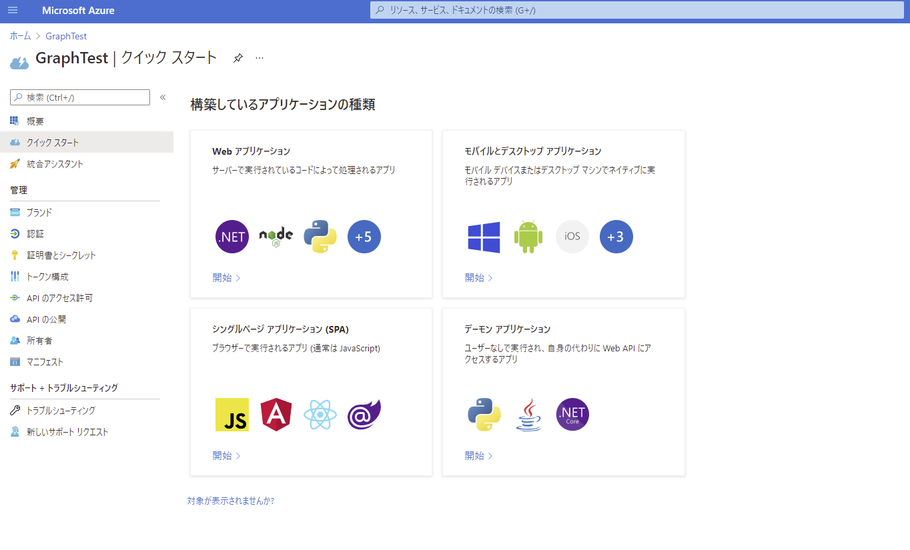The height and width of the screenshot is (550, 910).
Task: Click the iOS platform icon
Action: click(x=572, y=237)
